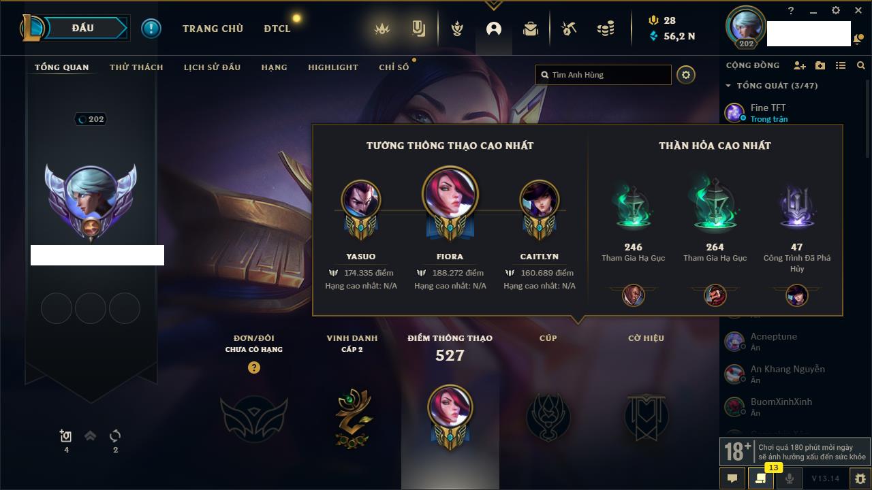Open friend list sort options icon
This screenshot has width=872, height=490.
(841, 65)
